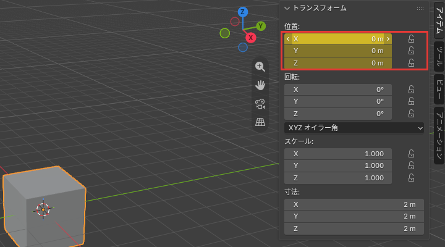Switch perspective/orthographic grid icon
Screen dimensions: 445x247
(x=260, y=122)
